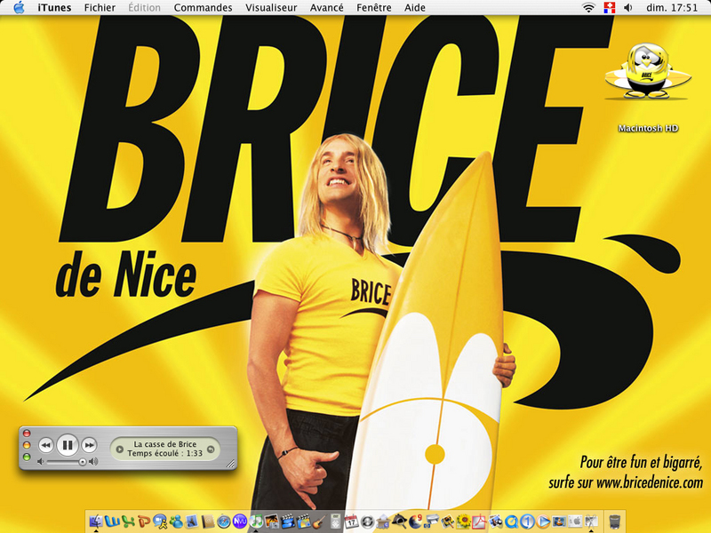Skip forward to the next track in iTunes
The width and height of the screenshot is (711, 533).
[90, 446]
